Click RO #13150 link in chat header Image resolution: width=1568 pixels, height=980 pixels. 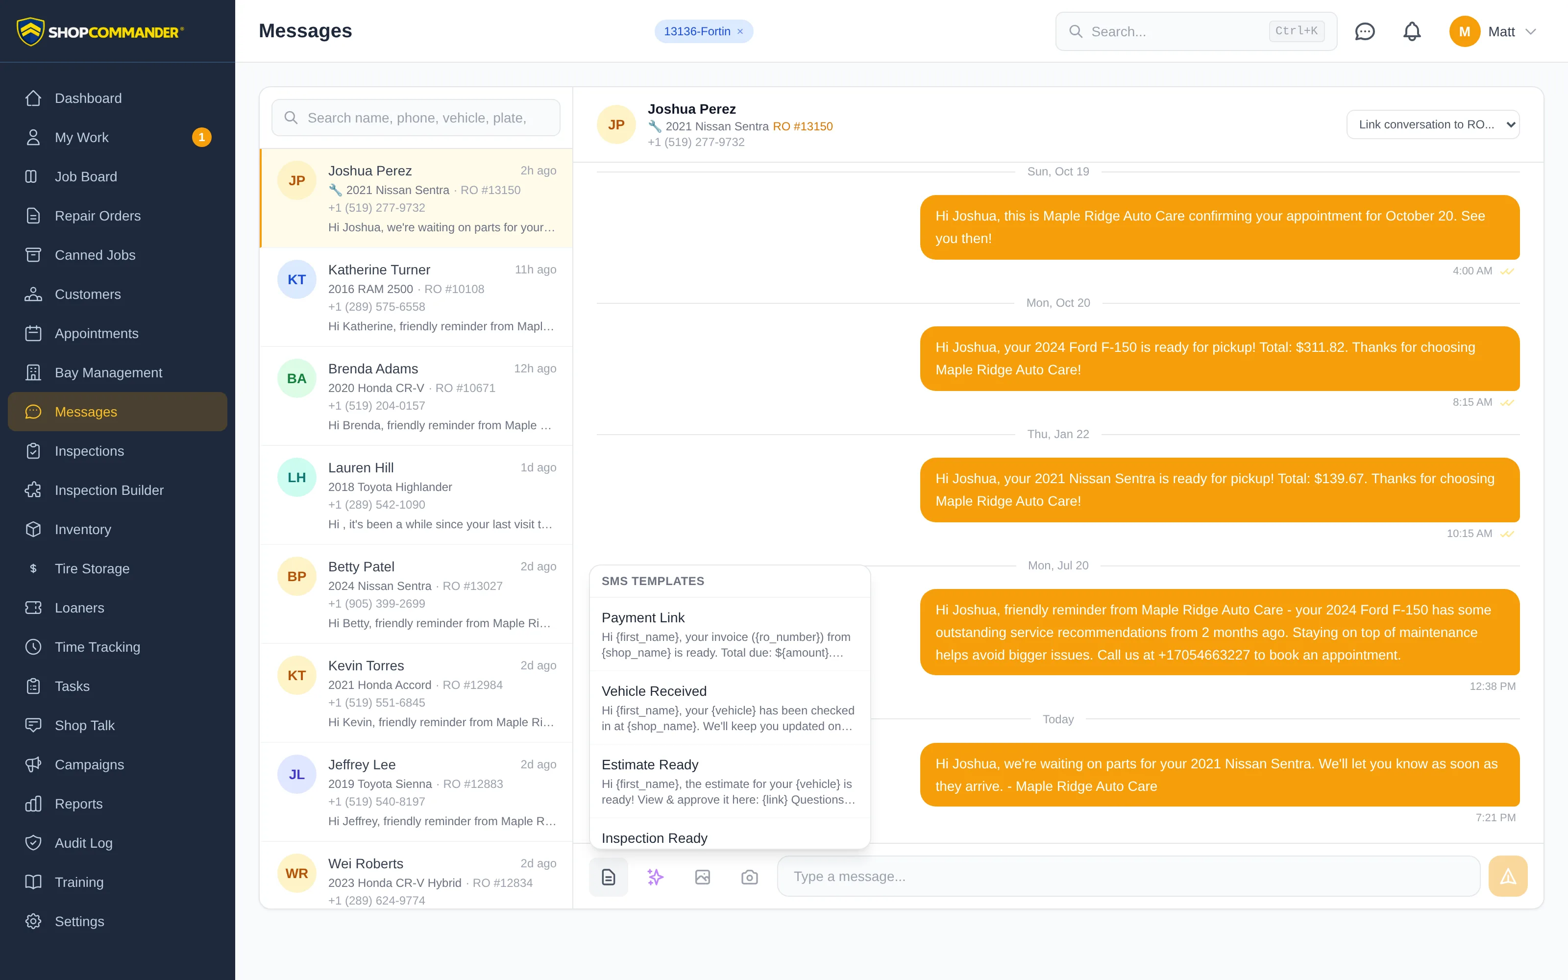tap(802, 126)
